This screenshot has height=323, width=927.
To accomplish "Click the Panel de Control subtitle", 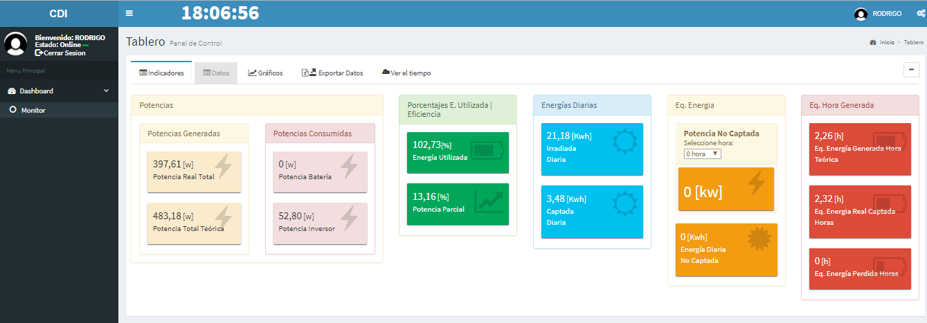I will (195, 44).
